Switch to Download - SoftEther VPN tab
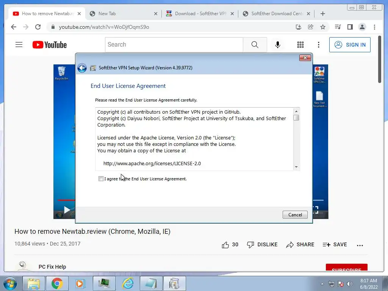388x291 pixels. (200, 14)
